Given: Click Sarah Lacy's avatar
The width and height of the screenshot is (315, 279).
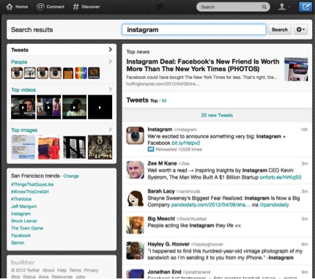Looking at the screenshot, I should pyautogui.click(x=135, y=198).
